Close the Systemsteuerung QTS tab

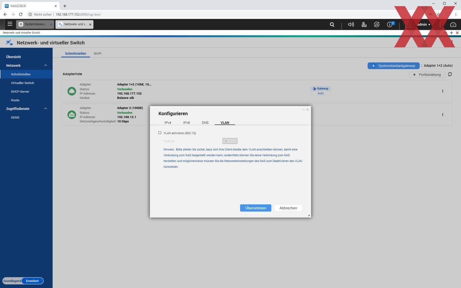coord(51,24)
